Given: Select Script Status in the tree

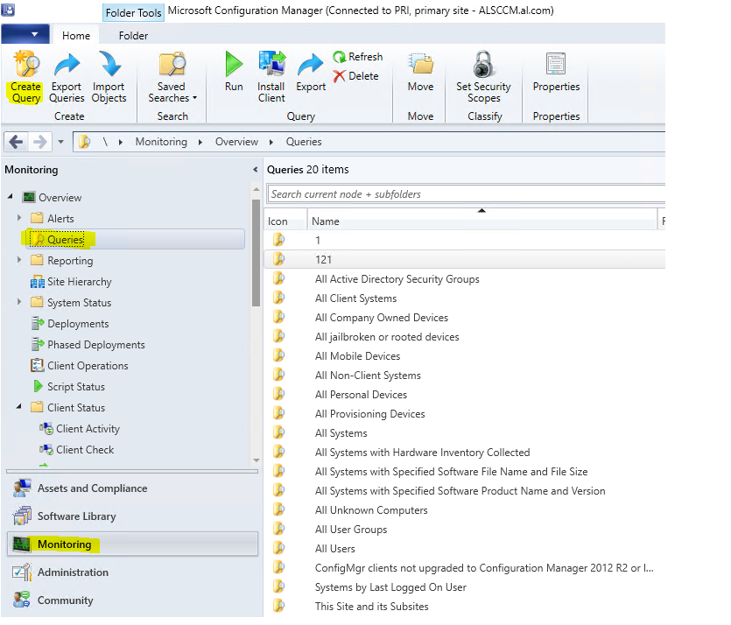Looking at the screenshot, I should pyautogui.click(x=68, y=387).
